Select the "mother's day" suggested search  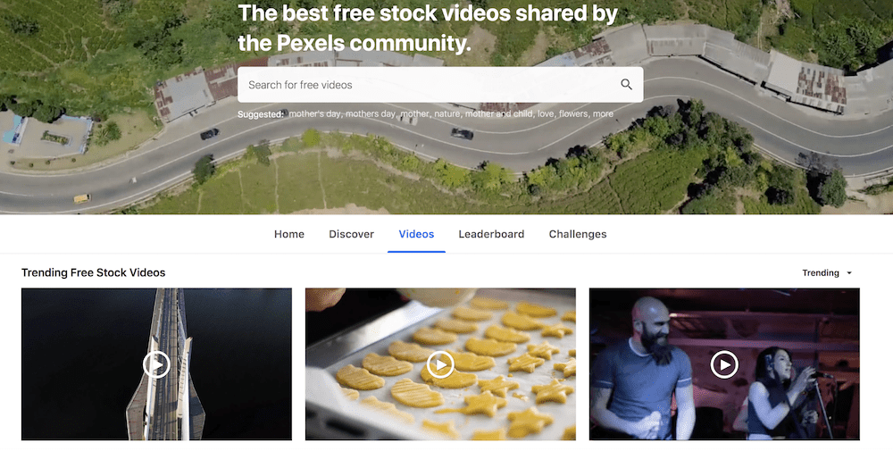click(x=315, y=114)
